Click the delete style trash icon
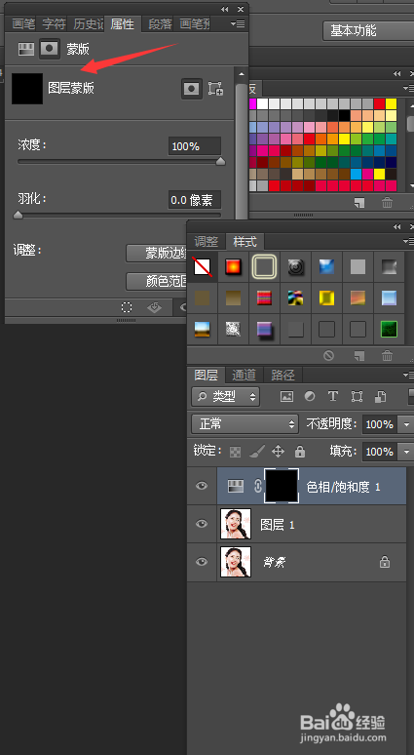Image resolution: width=414 pixels, height=755 pixels. (x=387, y=356)
